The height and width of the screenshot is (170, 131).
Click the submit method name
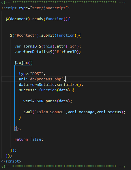48,35
